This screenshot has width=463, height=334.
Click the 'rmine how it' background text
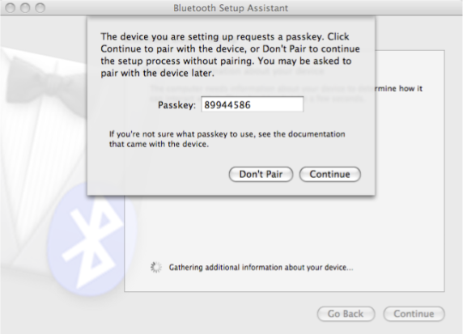[399, 88]
